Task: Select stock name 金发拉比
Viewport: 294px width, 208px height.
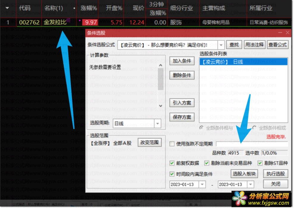Action: point(55,22)
